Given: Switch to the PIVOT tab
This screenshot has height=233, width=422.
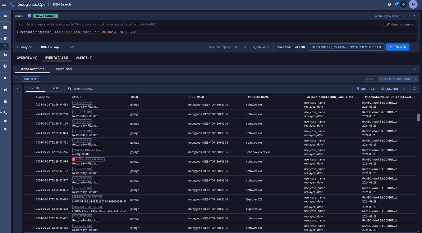Looking at the screenshot, I should pos(54,88).
